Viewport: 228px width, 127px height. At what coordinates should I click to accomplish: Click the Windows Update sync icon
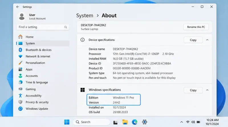tap(21, 109)
